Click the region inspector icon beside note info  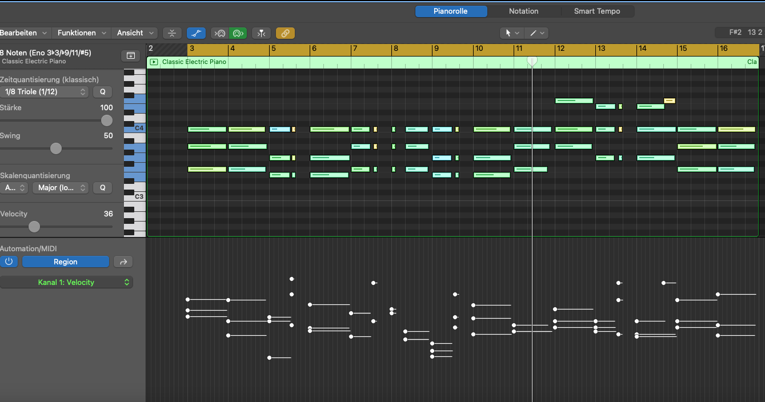pos(130,55)
